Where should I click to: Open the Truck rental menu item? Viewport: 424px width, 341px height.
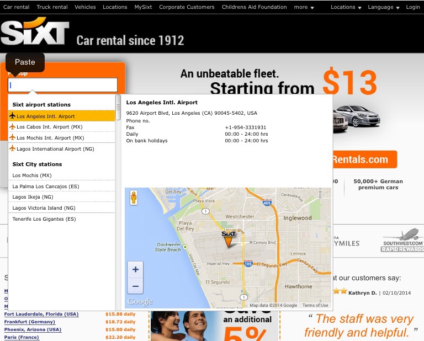point(52,7)
